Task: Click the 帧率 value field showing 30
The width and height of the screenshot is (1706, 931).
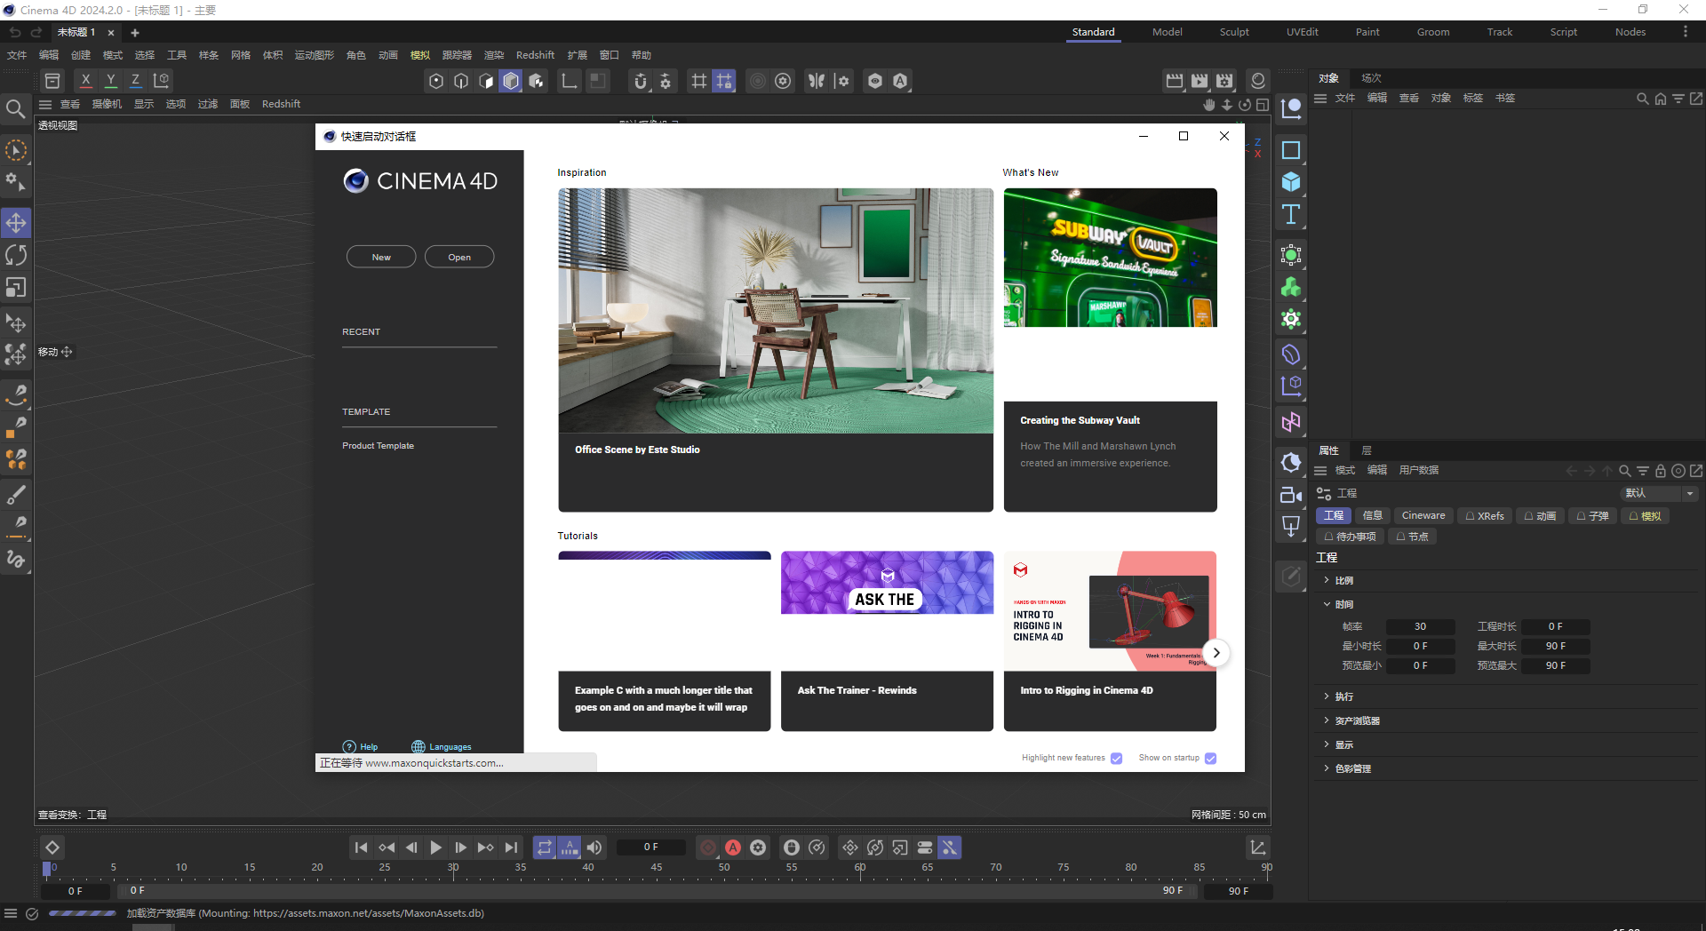Action: tap(1420, 627)
